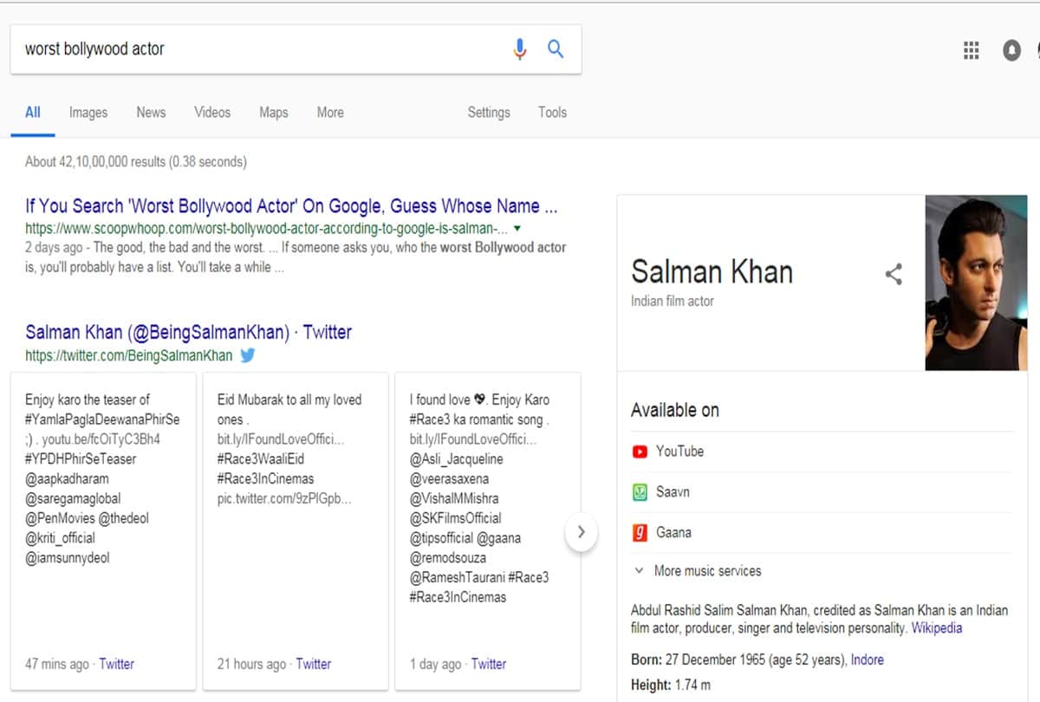Click the '#Race3WaaliEid' hashtag text
1040x702 pixels.
coord(261,459)
